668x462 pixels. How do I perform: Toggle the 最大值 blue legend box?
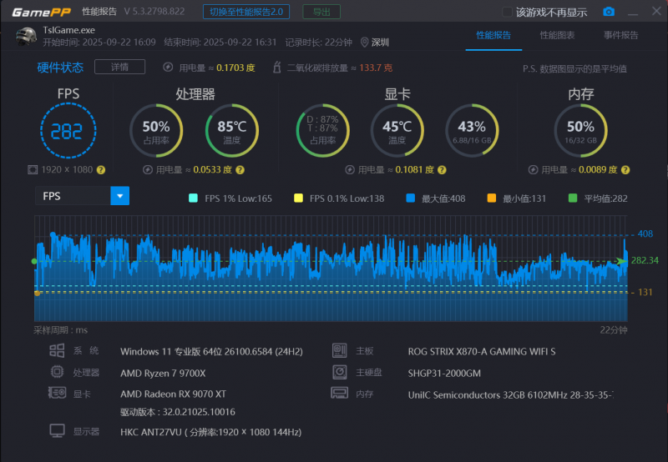coord(410,198)
